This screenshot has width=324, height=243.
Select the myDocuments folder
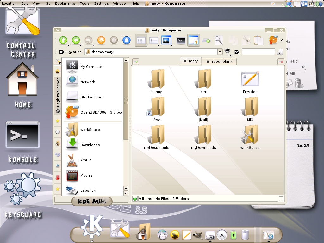(x=156, y=137)
